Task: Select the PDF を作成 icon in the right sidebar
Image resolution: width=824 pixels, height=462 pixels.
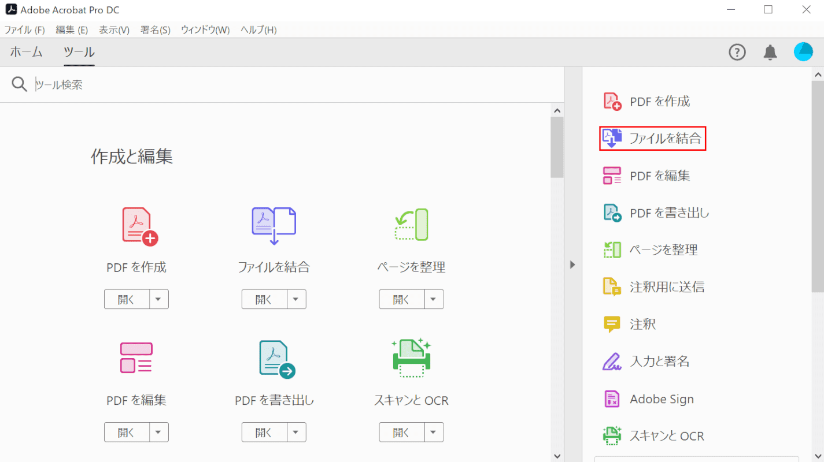Action: point(612,102)
